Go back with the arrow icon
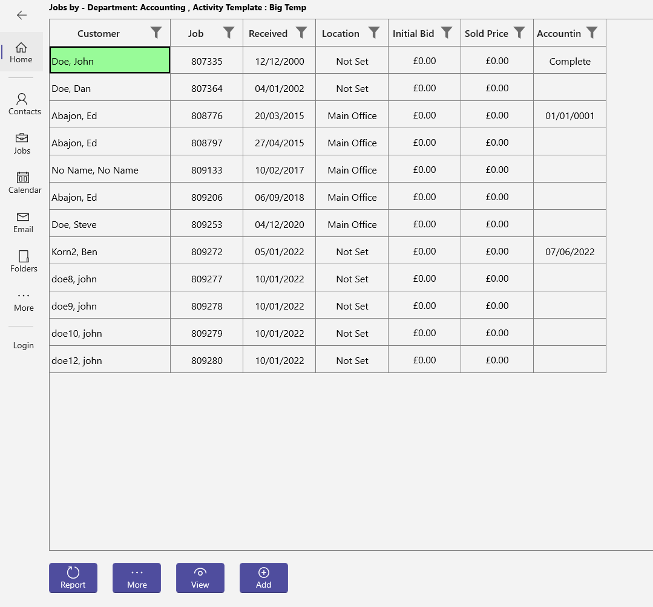Image resolution: width=653 pixels, height=607 pixels. (x=22, y=15)
